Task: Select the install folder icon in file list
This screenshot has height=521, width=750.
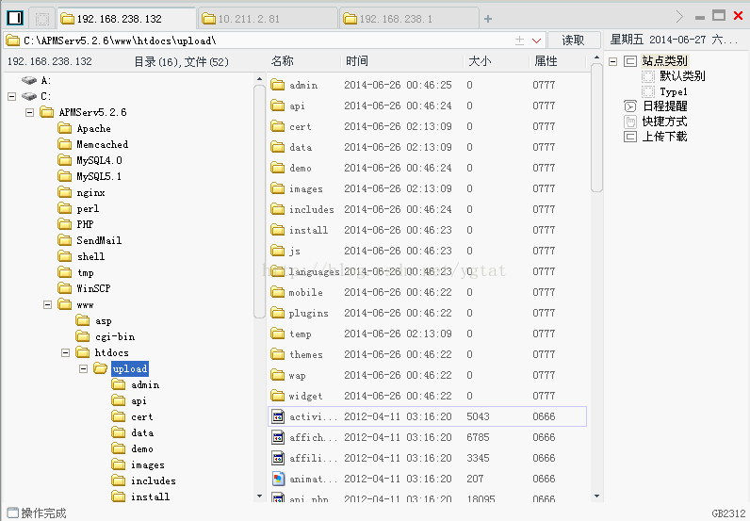Action: (277, 230)
